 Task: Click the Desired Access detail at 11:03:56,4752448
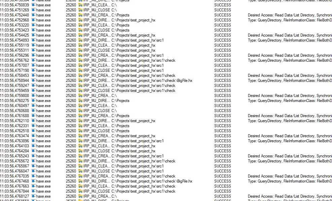[x=290, y=15]
